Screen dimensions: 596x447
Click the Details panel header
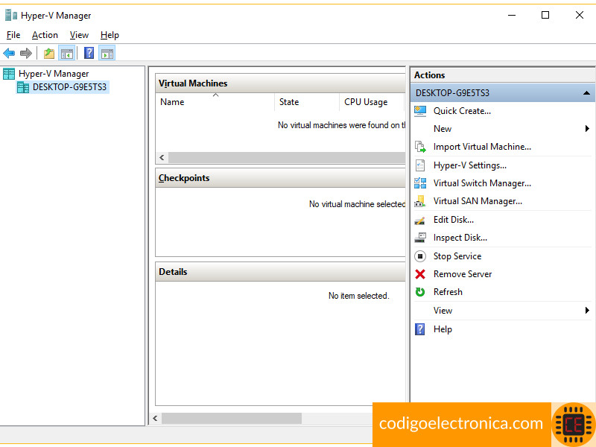280,272
